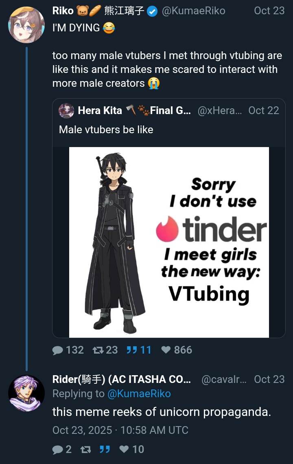Open quotes icon on Rider's reply
Image resolution: width=293 pixels, height=464 pixels.
(x=105, y=449)
